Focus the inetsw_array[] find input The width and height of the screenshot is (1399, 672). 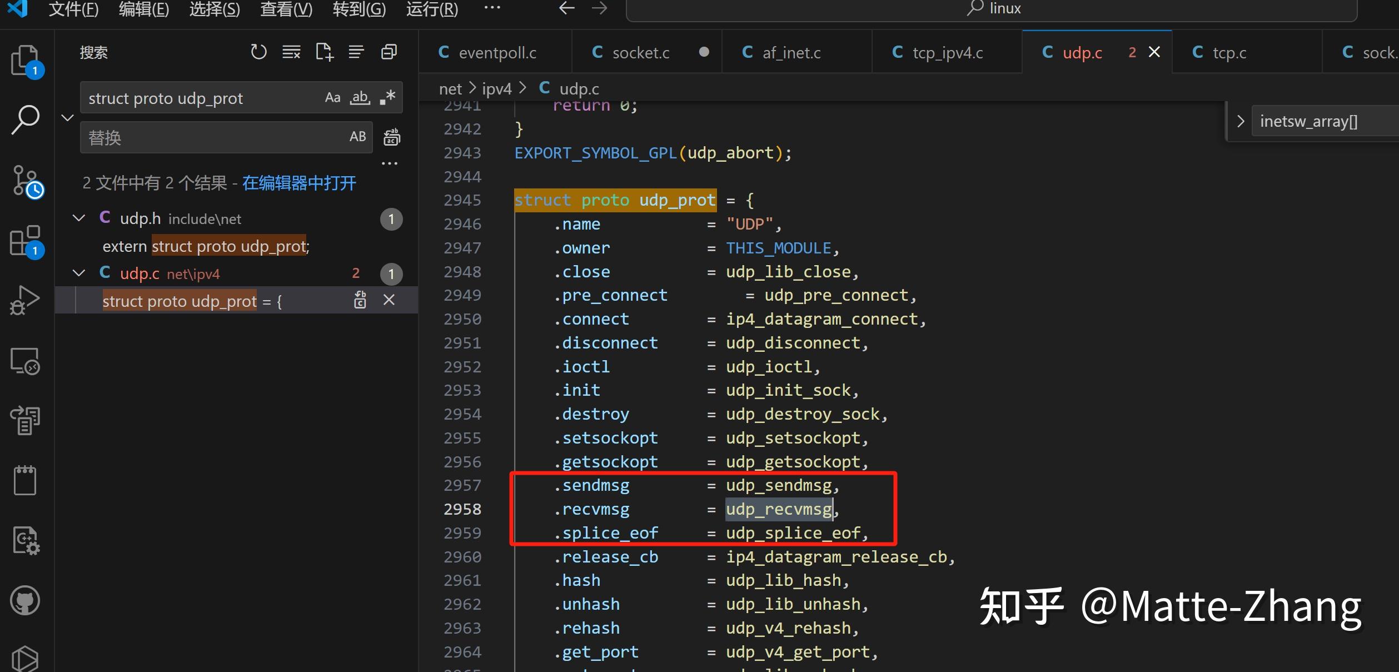point(1325,121)
